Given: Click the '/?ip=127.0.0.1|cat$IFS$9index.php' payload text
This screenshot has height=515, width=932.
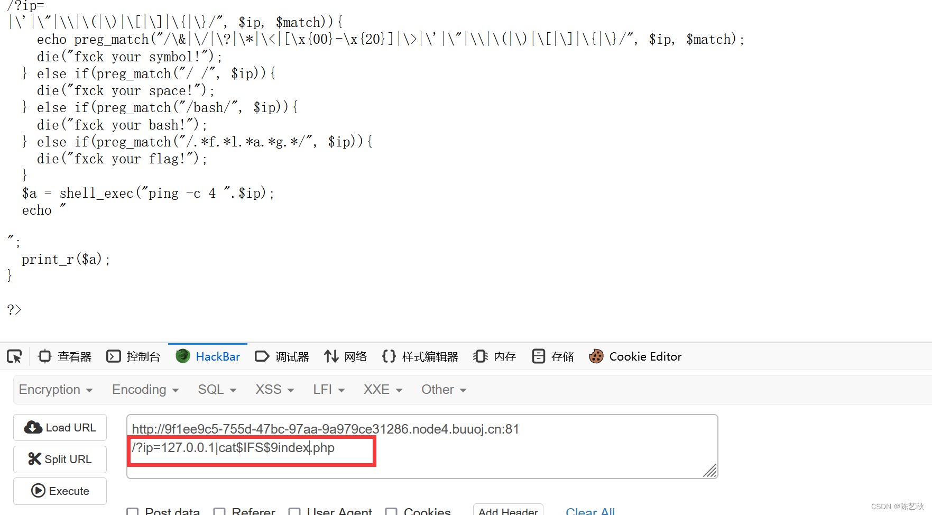Looking at the screenshot, I should tap(233, 448).
